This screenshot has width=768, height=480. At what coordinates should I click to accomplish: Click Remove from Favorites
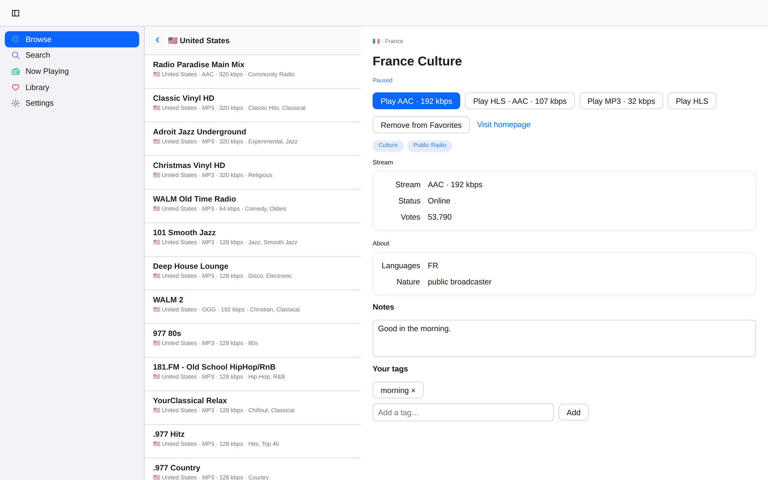coord(421,125)
